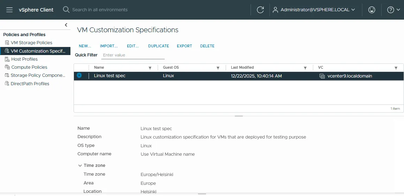The height and width of the screenshot is (196, 404).
Task: Filter the VC column
Action: coord(396,68)
